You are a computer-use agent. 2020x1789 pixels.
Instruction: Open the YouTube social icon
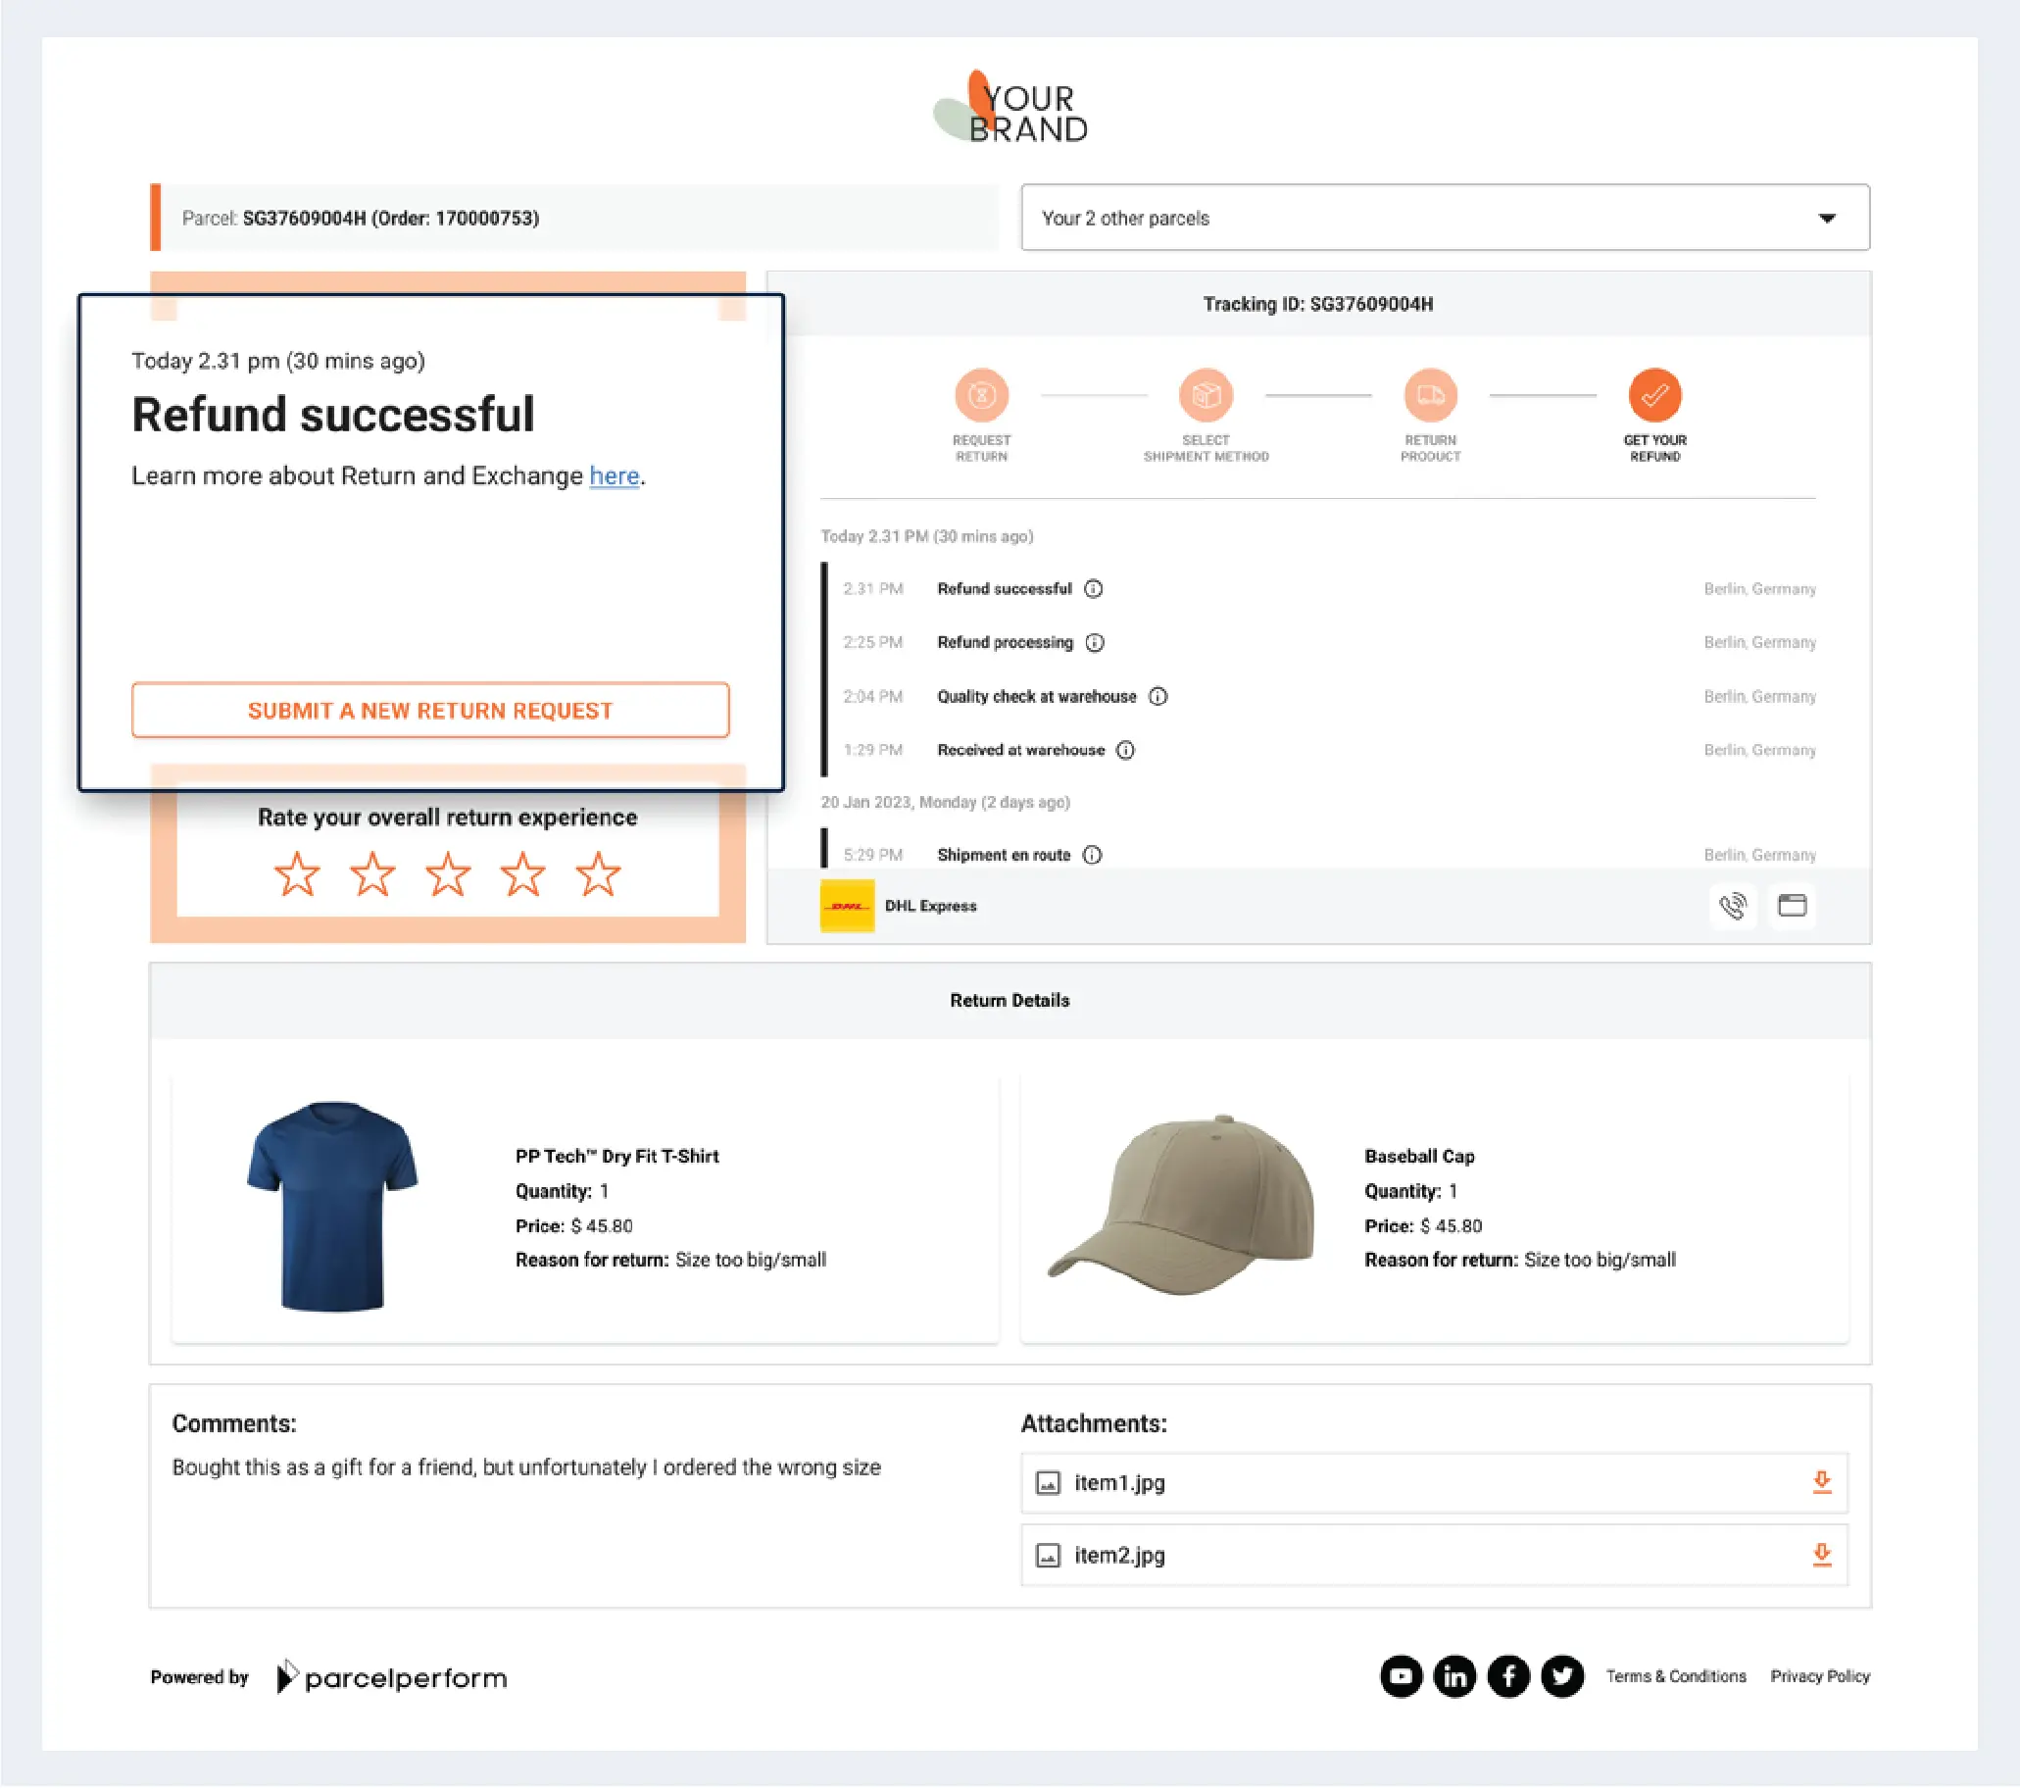[x=1401, y=1676]
